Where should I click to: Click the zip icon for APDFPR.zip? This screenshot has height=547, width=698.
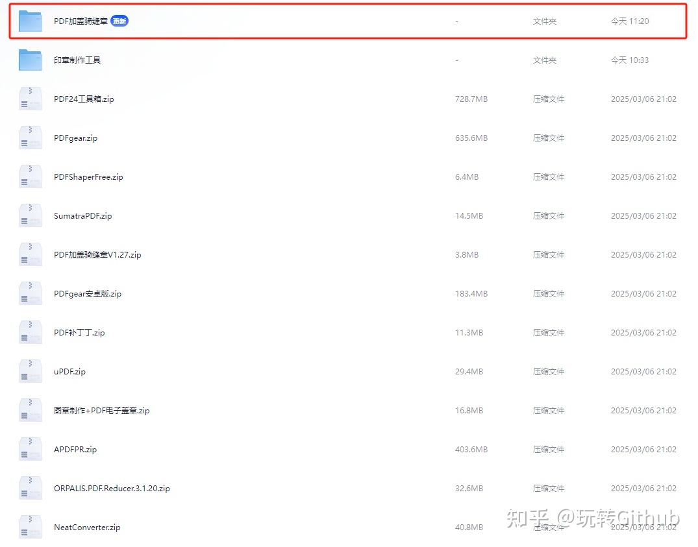(x=31, y=449)
